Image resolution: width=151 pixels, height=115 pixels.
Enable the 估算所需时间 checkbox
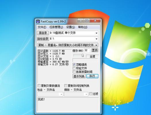pos(74,72)
